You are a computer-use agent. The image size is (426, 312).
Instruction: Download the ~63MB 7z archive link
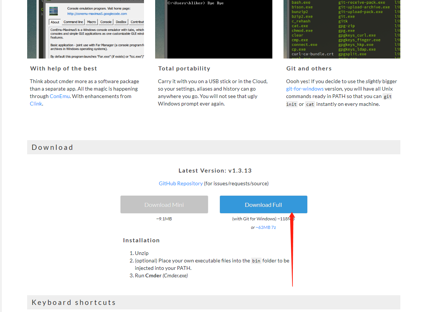tap(266, 227)
